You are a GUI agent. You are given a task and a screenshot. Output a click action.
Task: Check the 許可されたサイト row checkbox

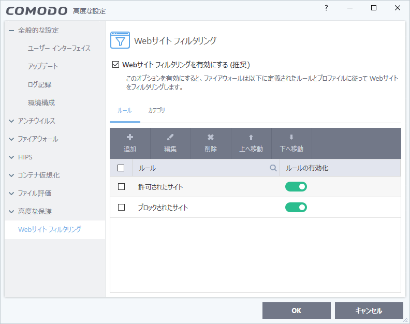(x=122, y=187)
